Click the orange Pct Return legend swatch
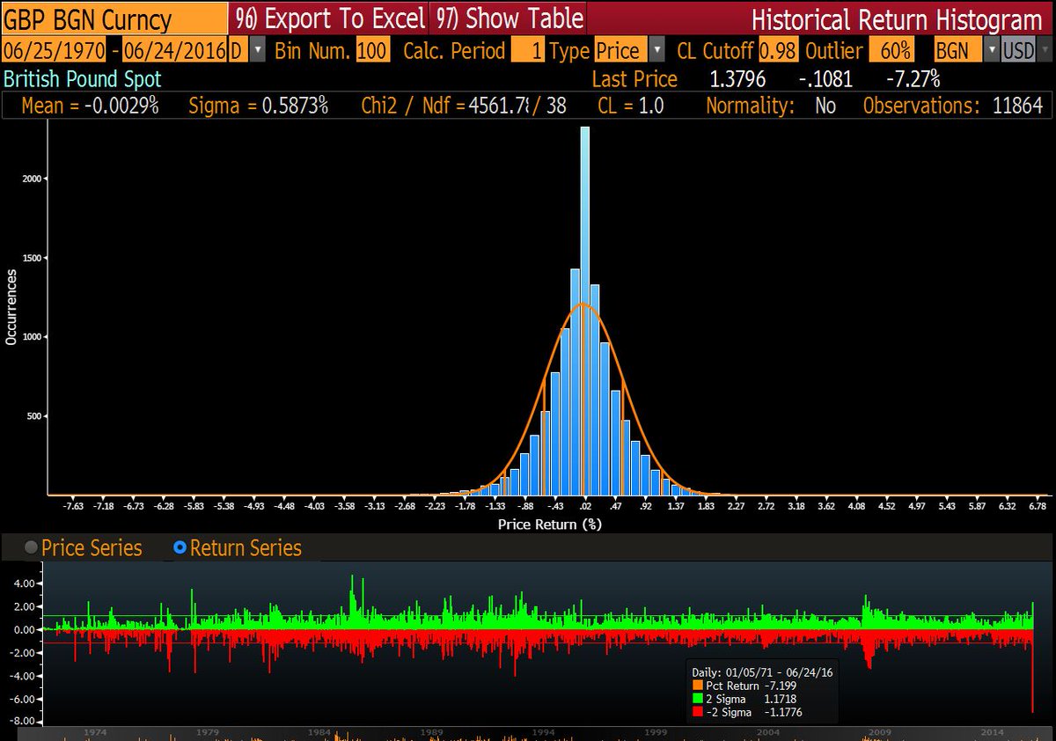This screenshot has height=741, width=1056. (x=699, y=684)
